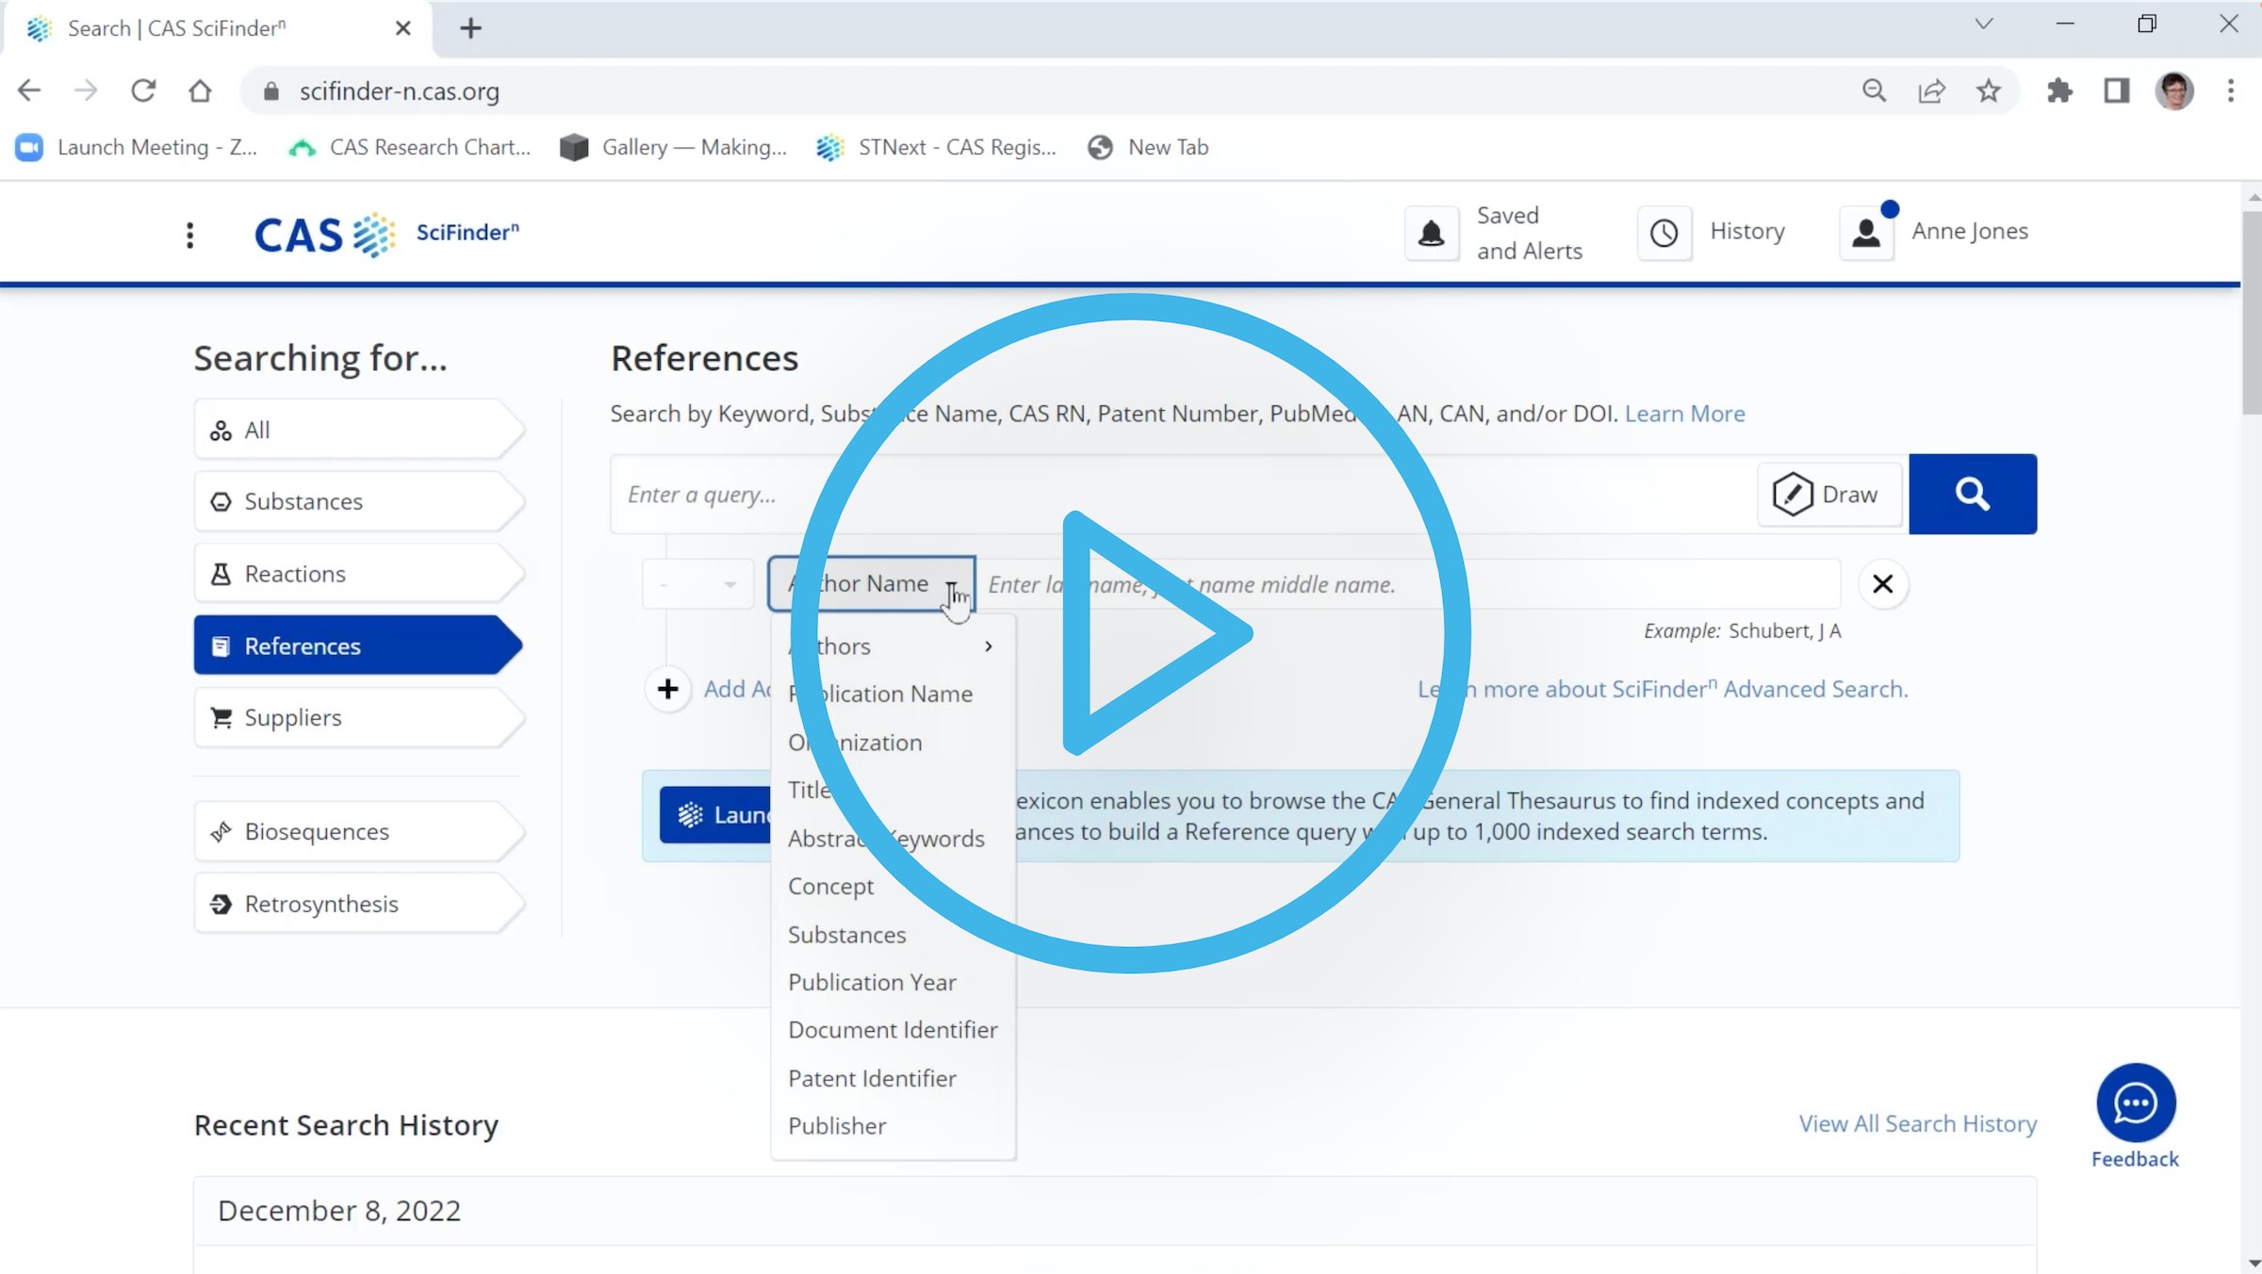Select the All search category
The height and width of the screenshot is (1274, 2262).
click(x=358, y=430)
